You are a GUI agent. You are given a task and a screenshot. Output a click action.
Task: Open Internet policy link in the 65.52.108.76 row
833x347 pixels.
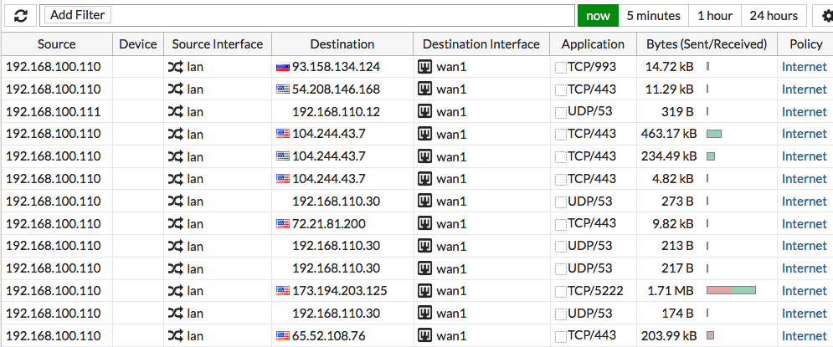click(x=805, y=336)
